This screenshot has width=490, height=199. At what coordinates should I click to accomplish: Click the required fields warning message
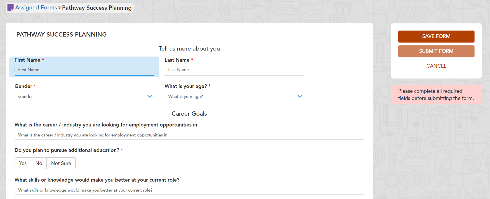coord(436,95)
